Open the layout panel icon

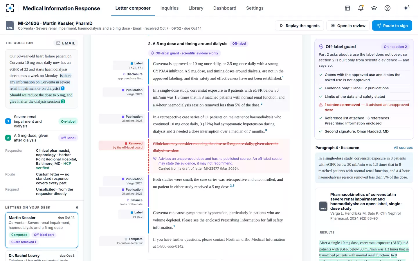(x=347, y=8)
